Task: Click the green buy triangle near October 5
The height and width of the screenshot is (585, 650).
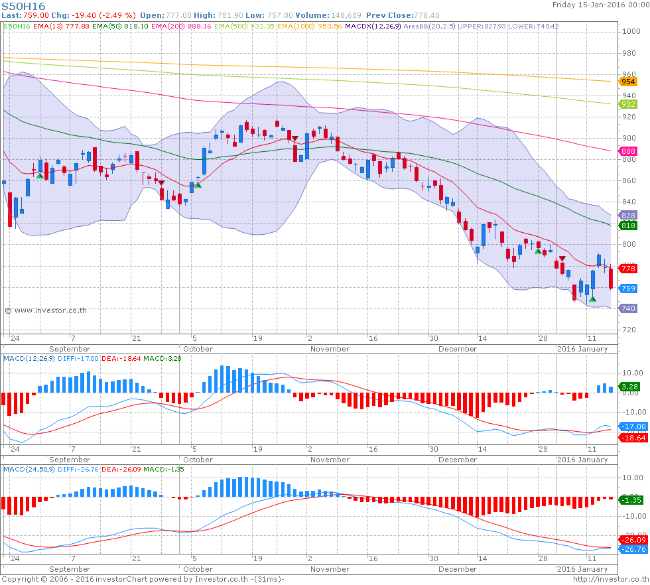Action: tap(198, 185)
